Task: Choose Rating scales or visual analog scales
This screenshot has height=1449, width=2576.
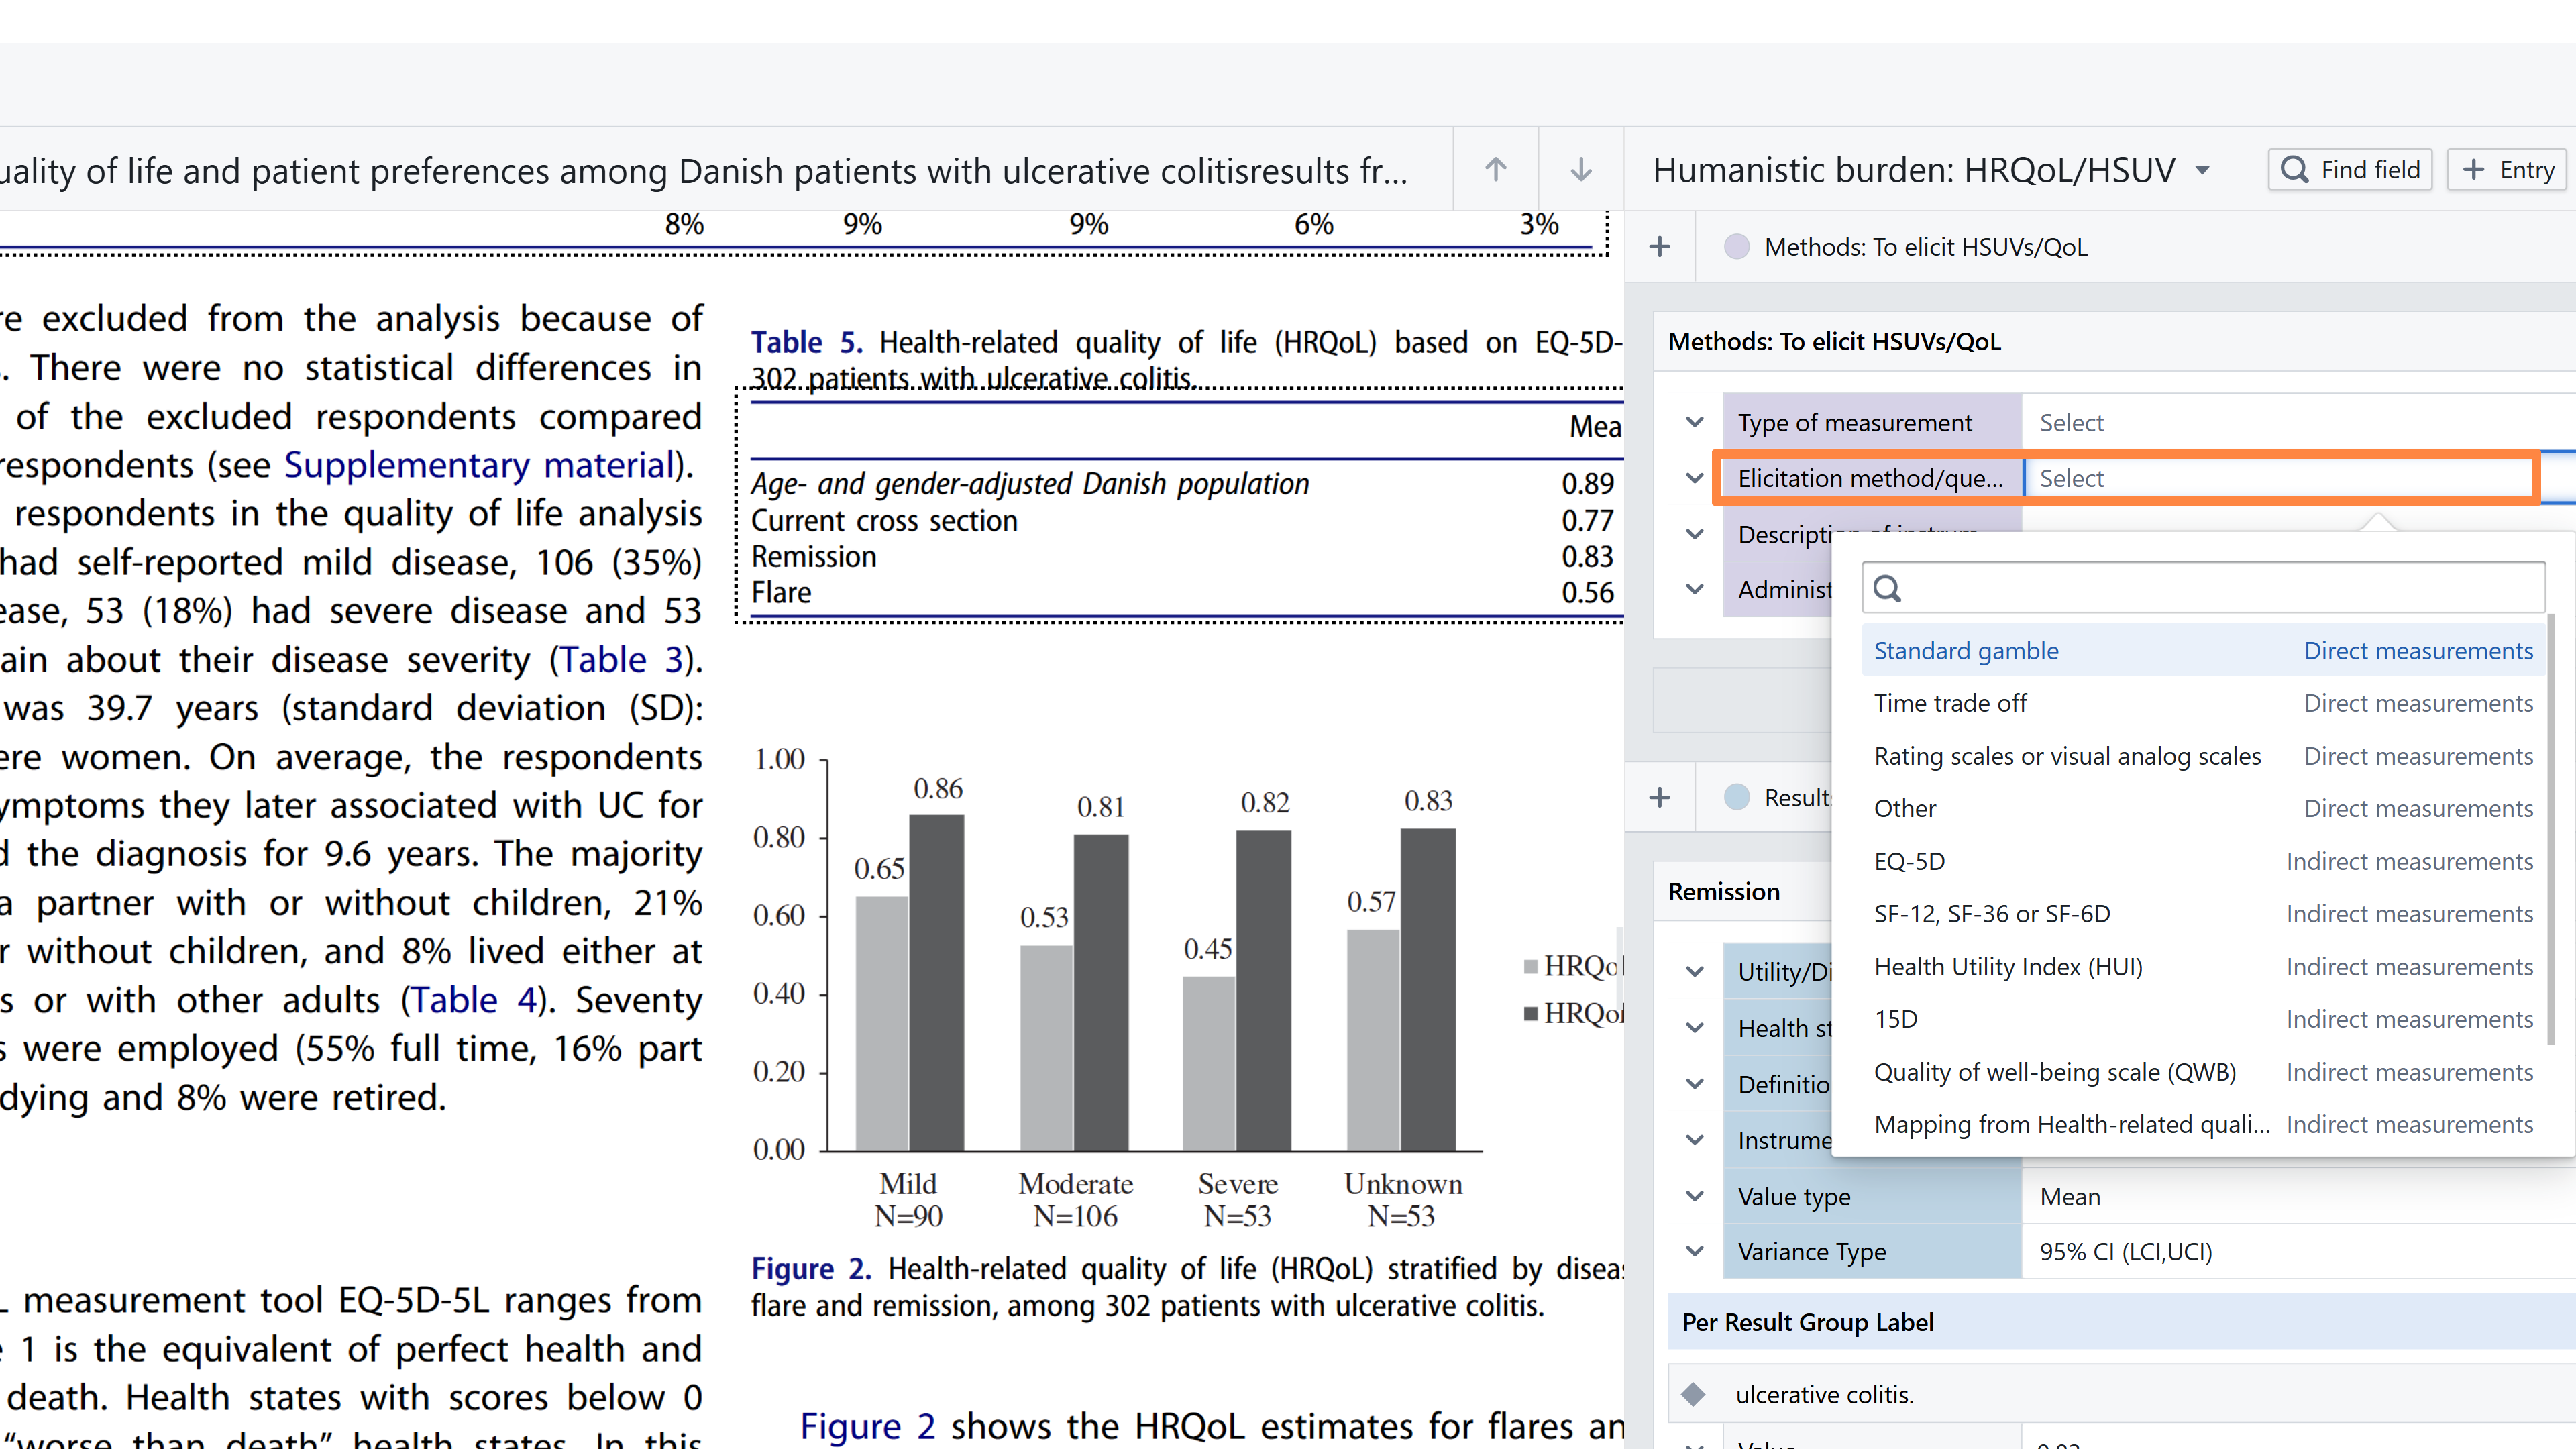Action: [2203, 756]
